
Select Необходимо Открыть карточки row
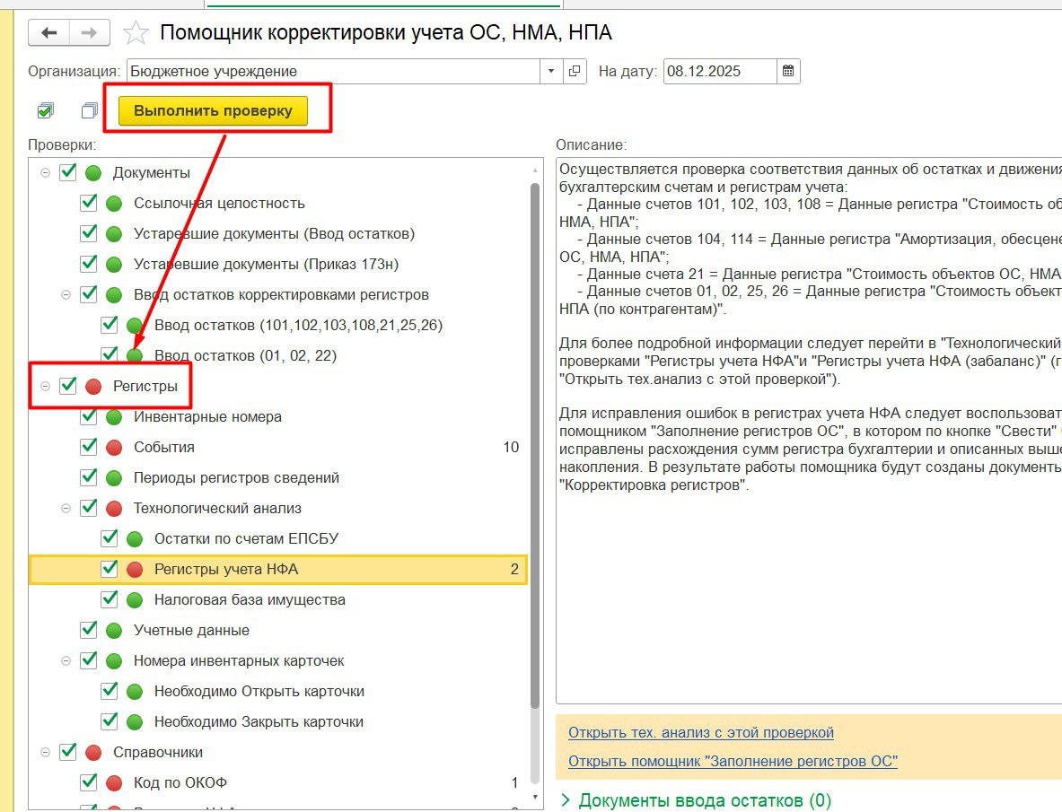277,692
